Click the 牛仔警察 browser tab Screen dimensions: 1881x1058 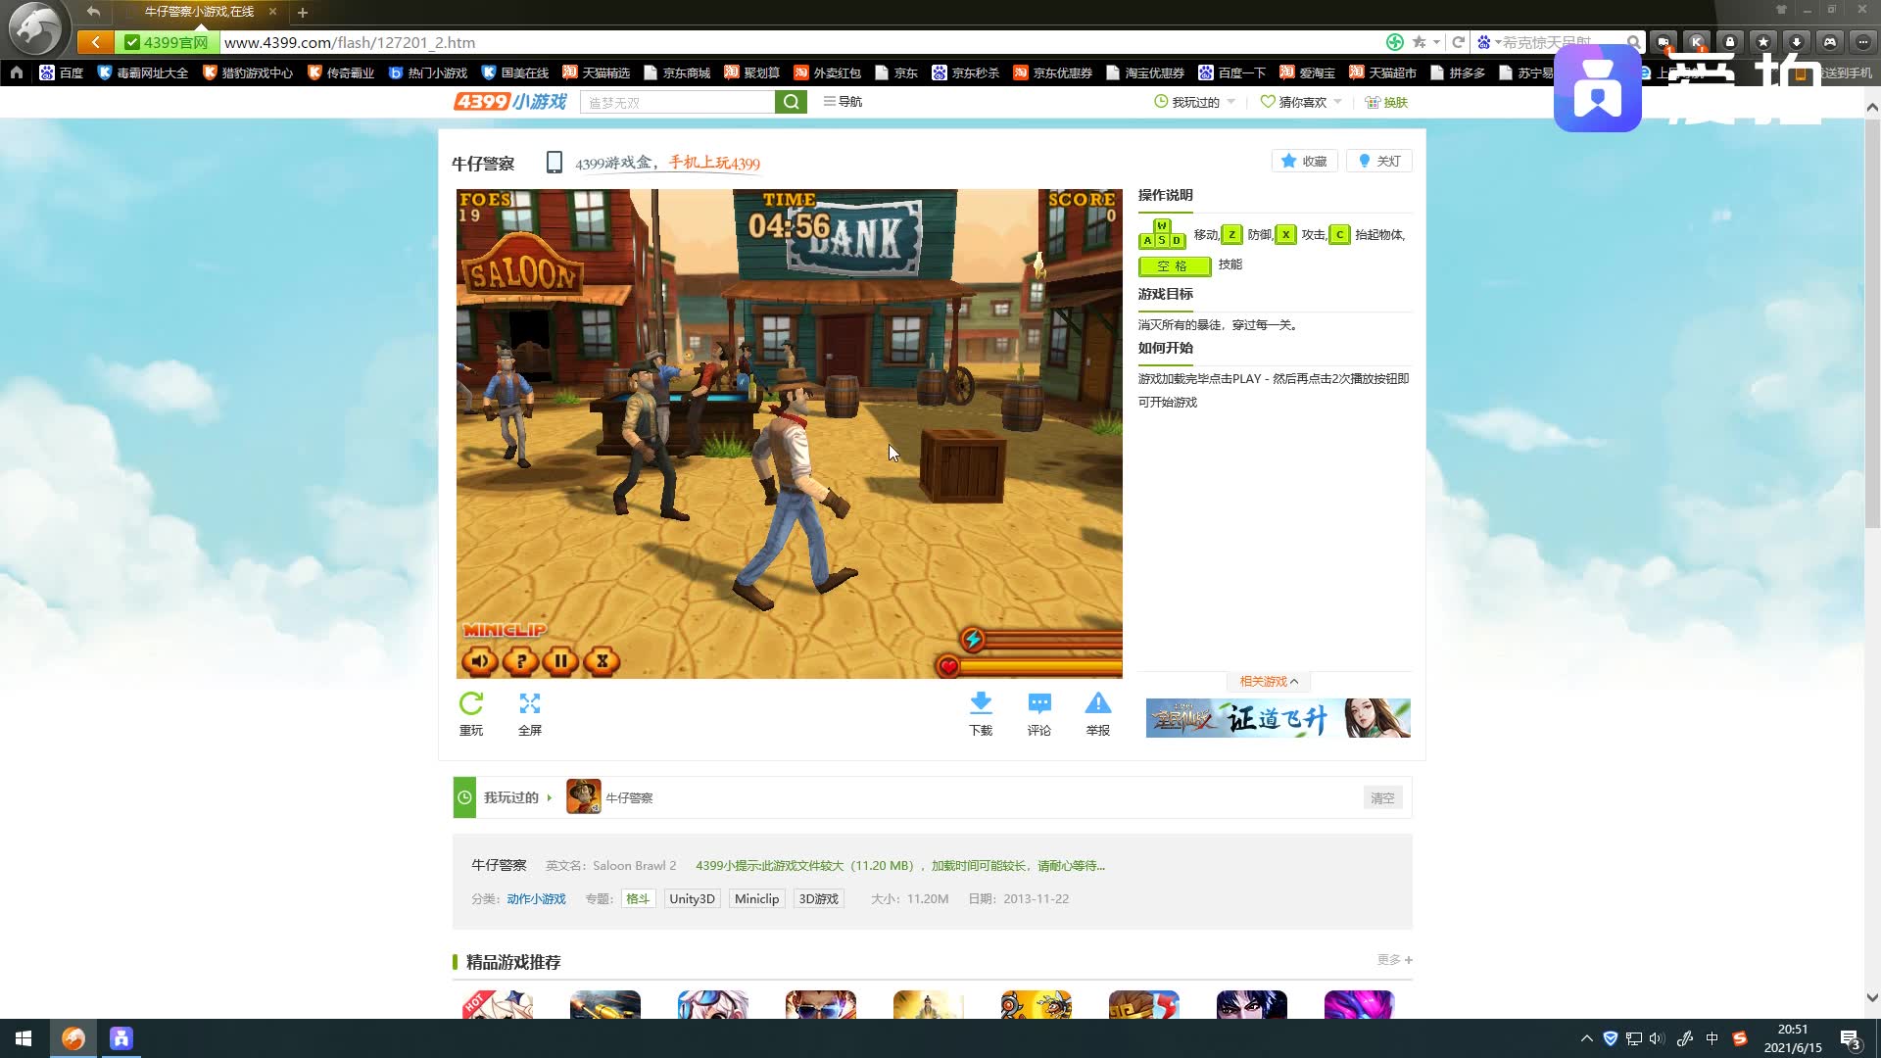pyautogui.click(x=199, y=12)
